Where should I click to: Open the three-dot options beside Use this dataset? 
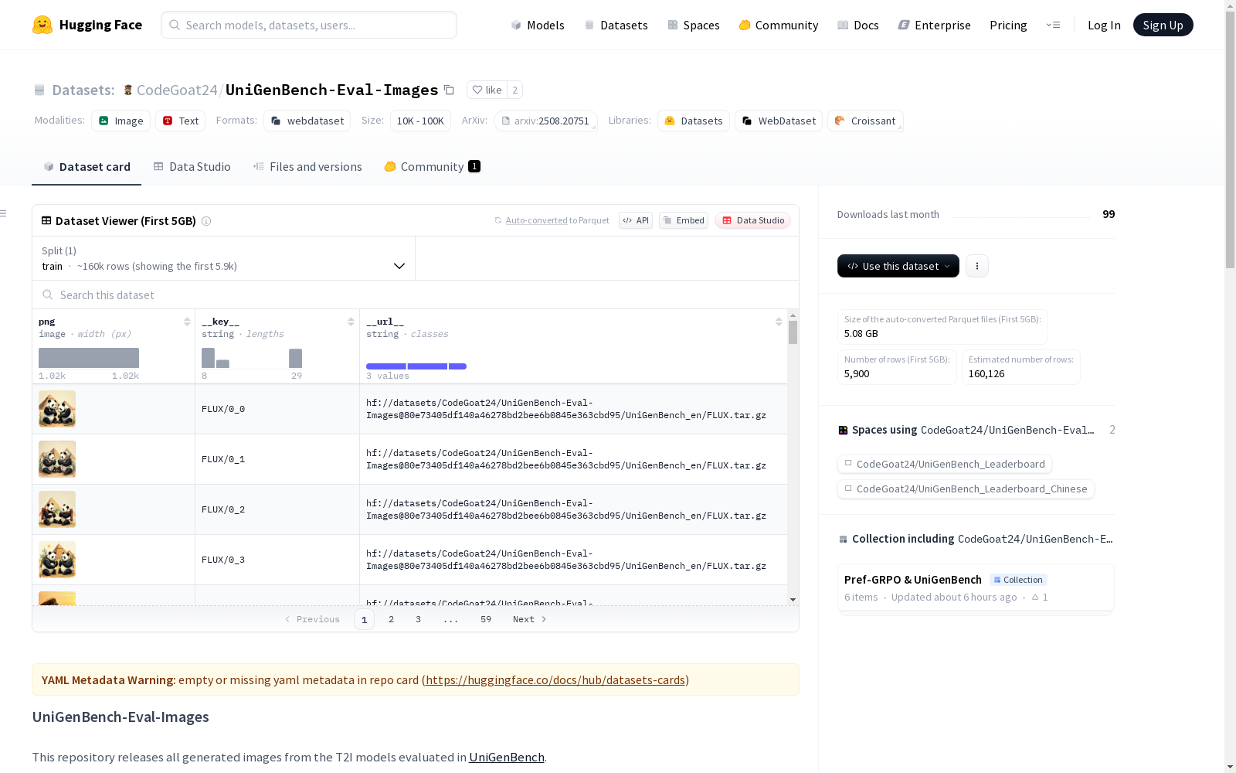click(977, 266)
